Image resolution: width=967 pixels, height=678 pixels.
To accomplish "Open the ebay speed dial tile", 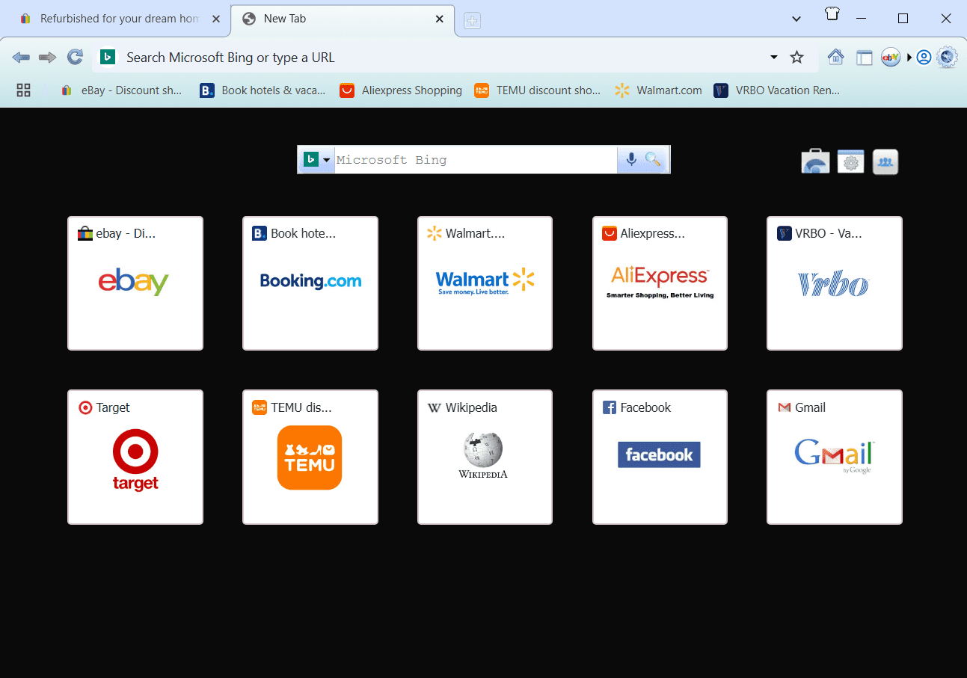I will pyautogui.click(x=135, y=283).
